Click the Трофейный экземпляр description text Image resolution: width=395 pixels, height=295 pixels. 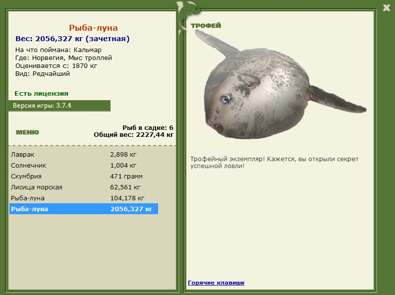(274, 163)
